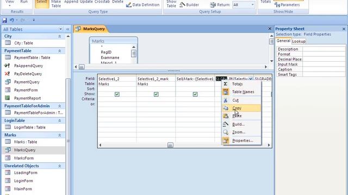Viewport: 348px width, 195px height.
Task: Collapse the Unrelated Objects group
Action: (59, 166)
